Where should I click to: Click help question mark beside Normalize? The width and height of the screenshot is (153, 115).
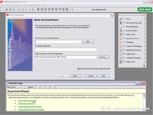(x=144, y=42)
